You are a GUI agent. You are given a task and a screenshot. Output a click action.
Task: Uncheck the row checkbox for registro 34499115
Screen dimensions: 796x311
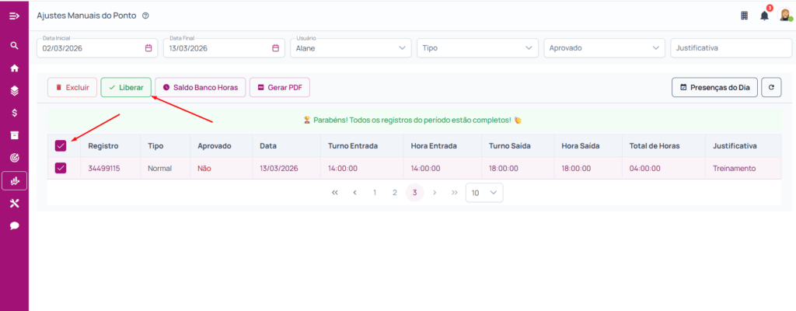pos(61,168)
